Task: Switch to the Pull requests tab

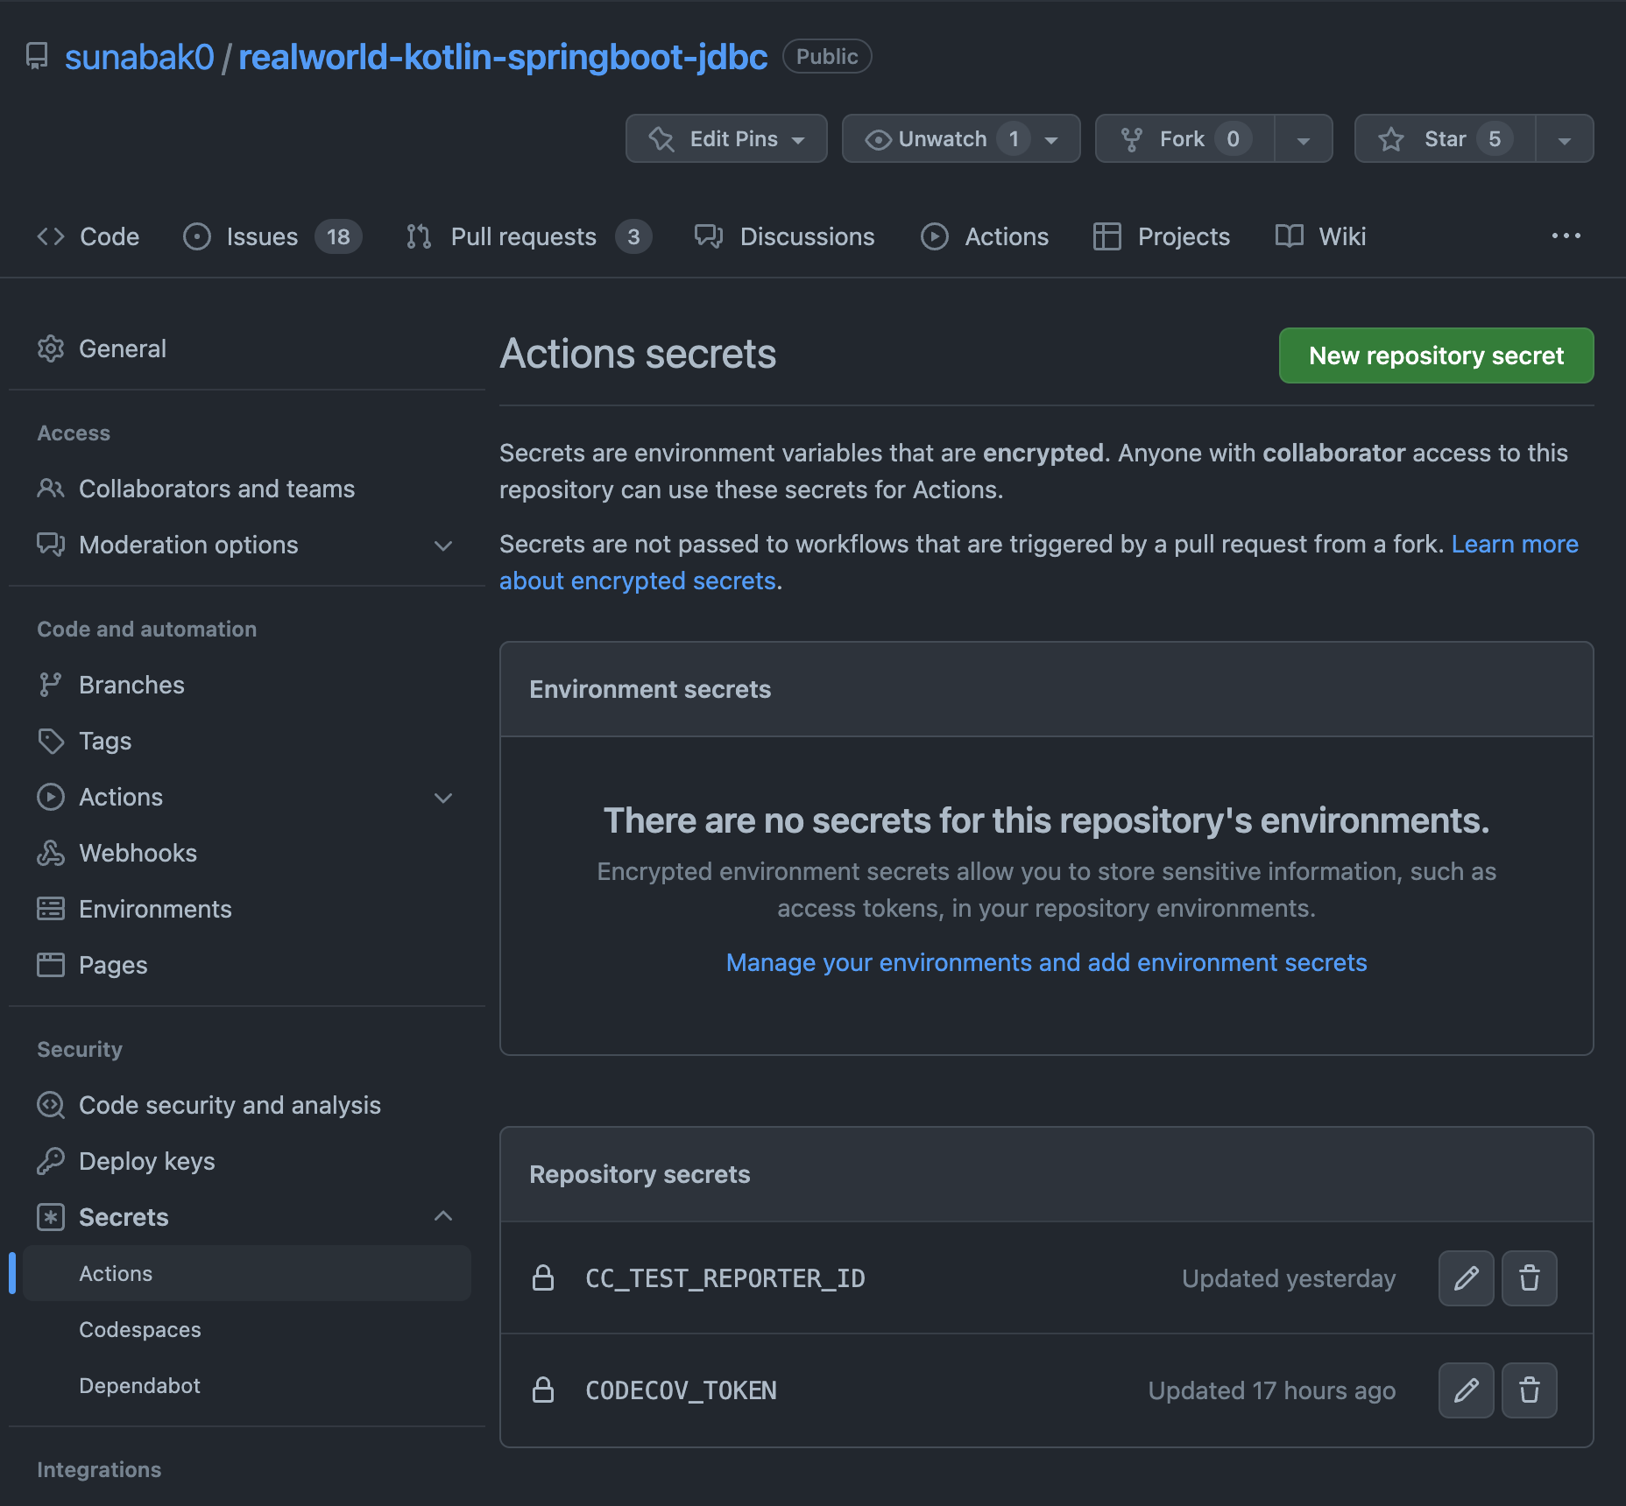Action: 523,236
